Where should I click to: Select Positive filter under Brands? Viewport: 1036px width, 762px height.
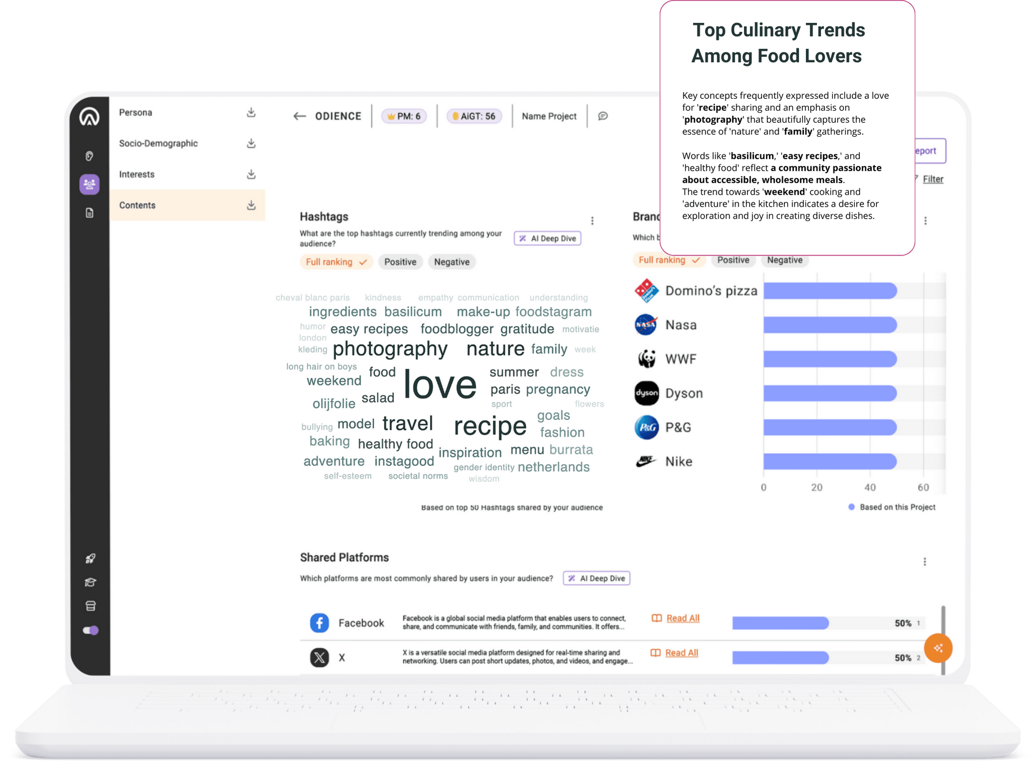pyautogui.click(x=733, y=260)
